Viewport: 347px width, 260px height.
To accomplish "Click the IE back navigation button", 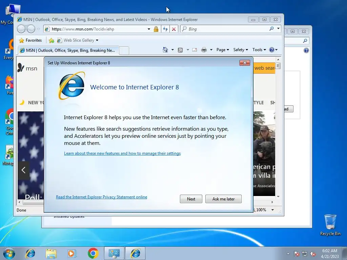I will (21, 29).
